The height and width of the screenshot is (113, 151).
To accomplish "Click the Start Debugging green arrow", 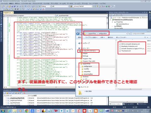I will (40, 6).
